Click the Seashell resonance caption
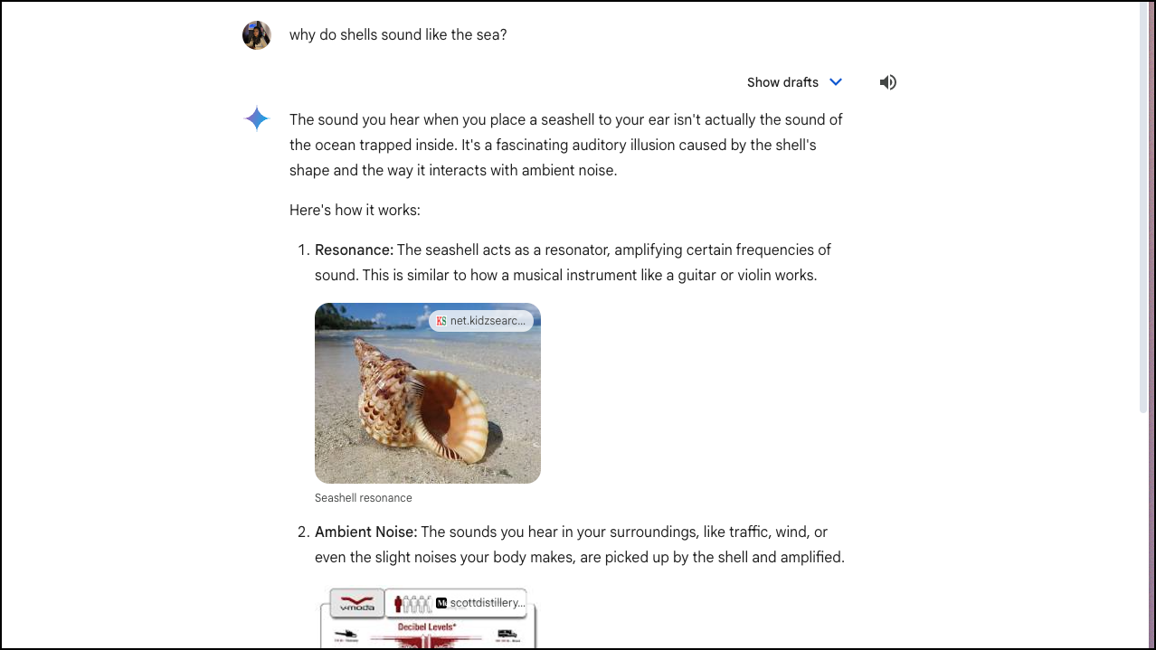The image size is (1156, 650). [364, 498]
